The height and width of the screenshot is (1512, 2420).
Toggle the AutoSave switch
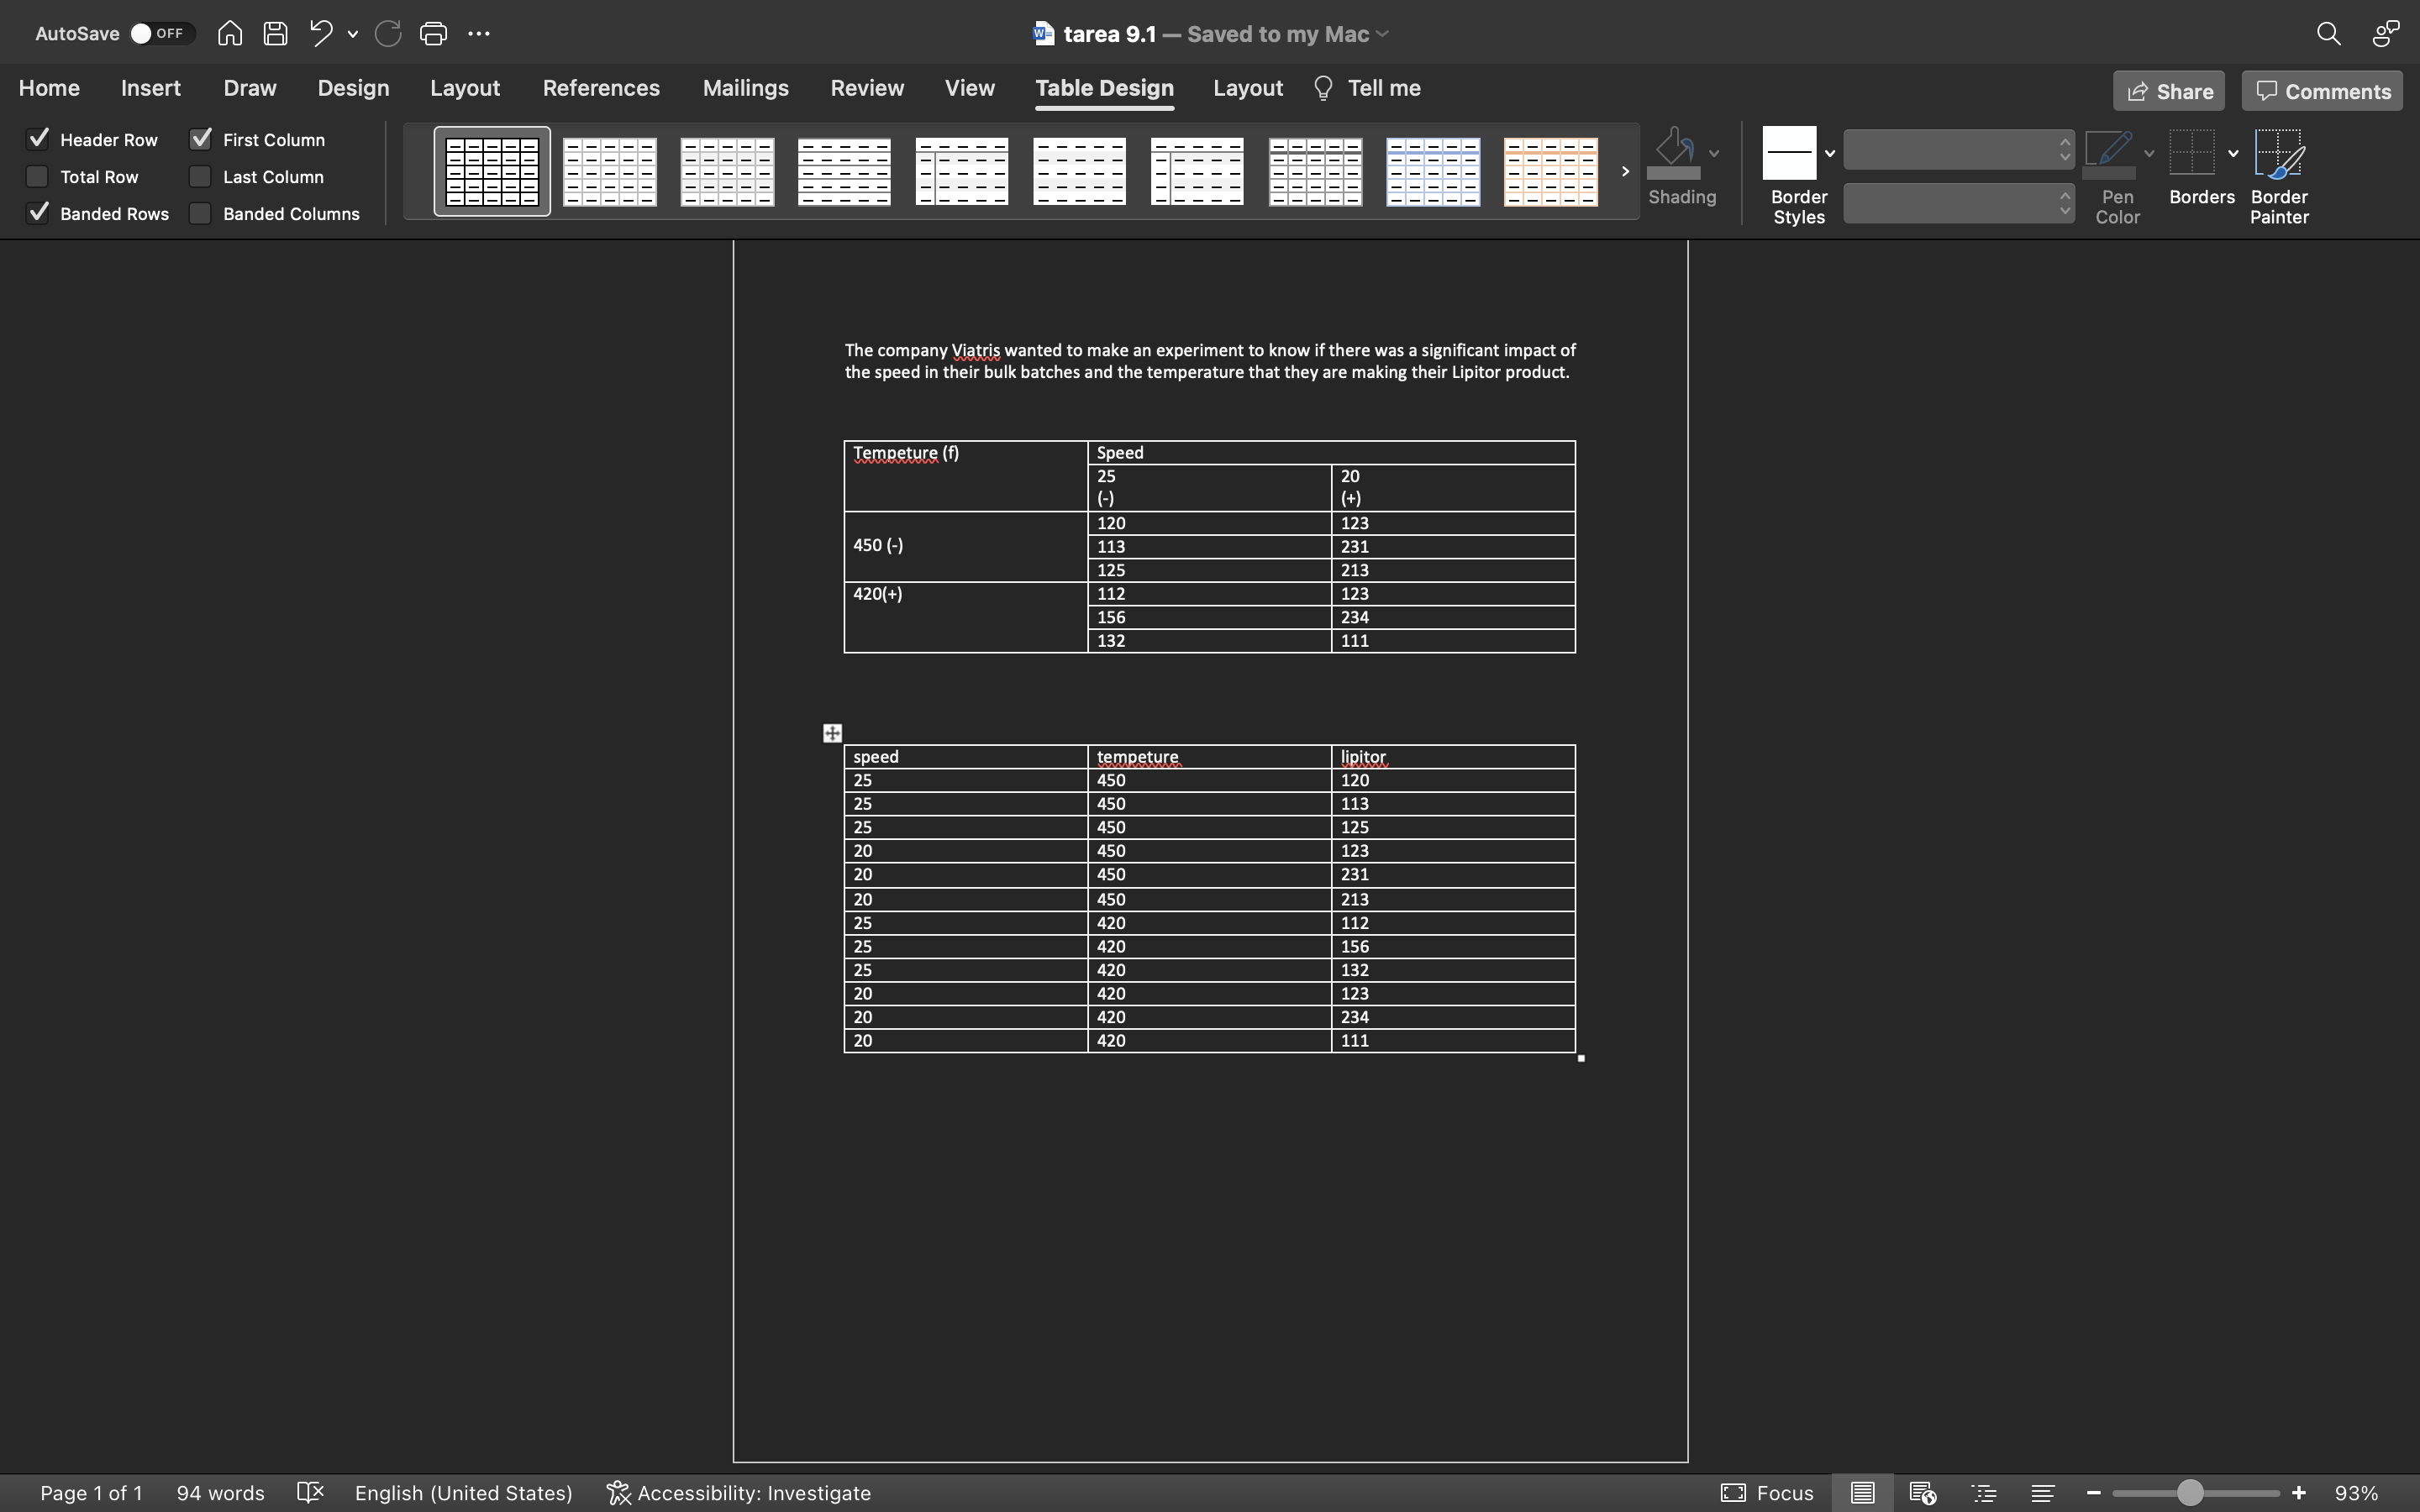[160, 34]
